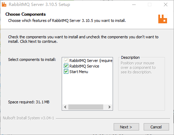Select the RabbitMQ Server (required) item label

(91, 61)
